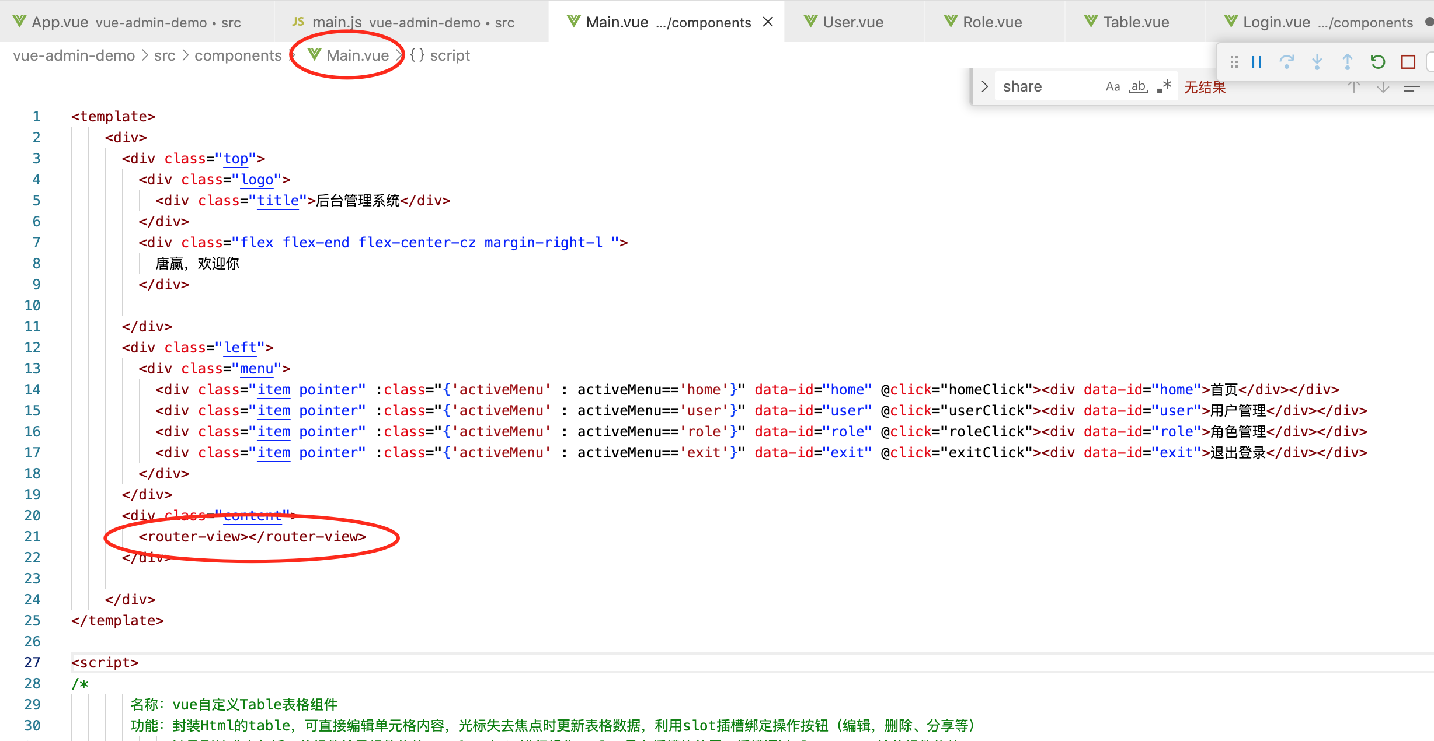This screenshot has height=741, width=1434.
Task: Toggle Find in Selection button
Action: 1411,88
